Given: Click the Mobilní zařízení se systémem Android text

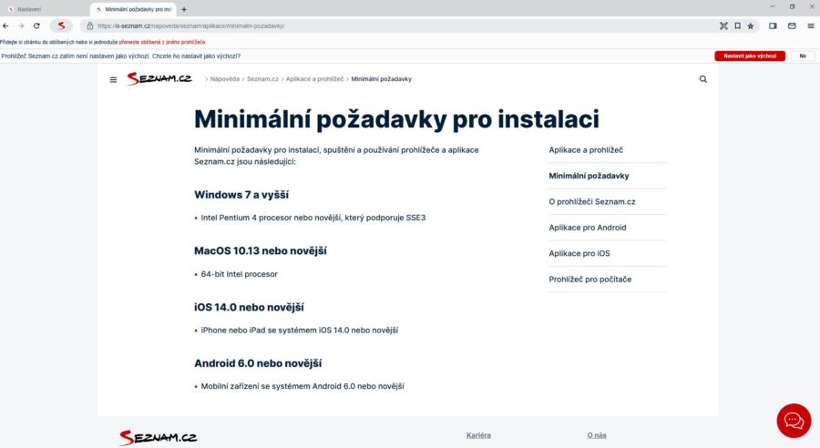Looking at the screenshot, I should [x=302, y=386].
